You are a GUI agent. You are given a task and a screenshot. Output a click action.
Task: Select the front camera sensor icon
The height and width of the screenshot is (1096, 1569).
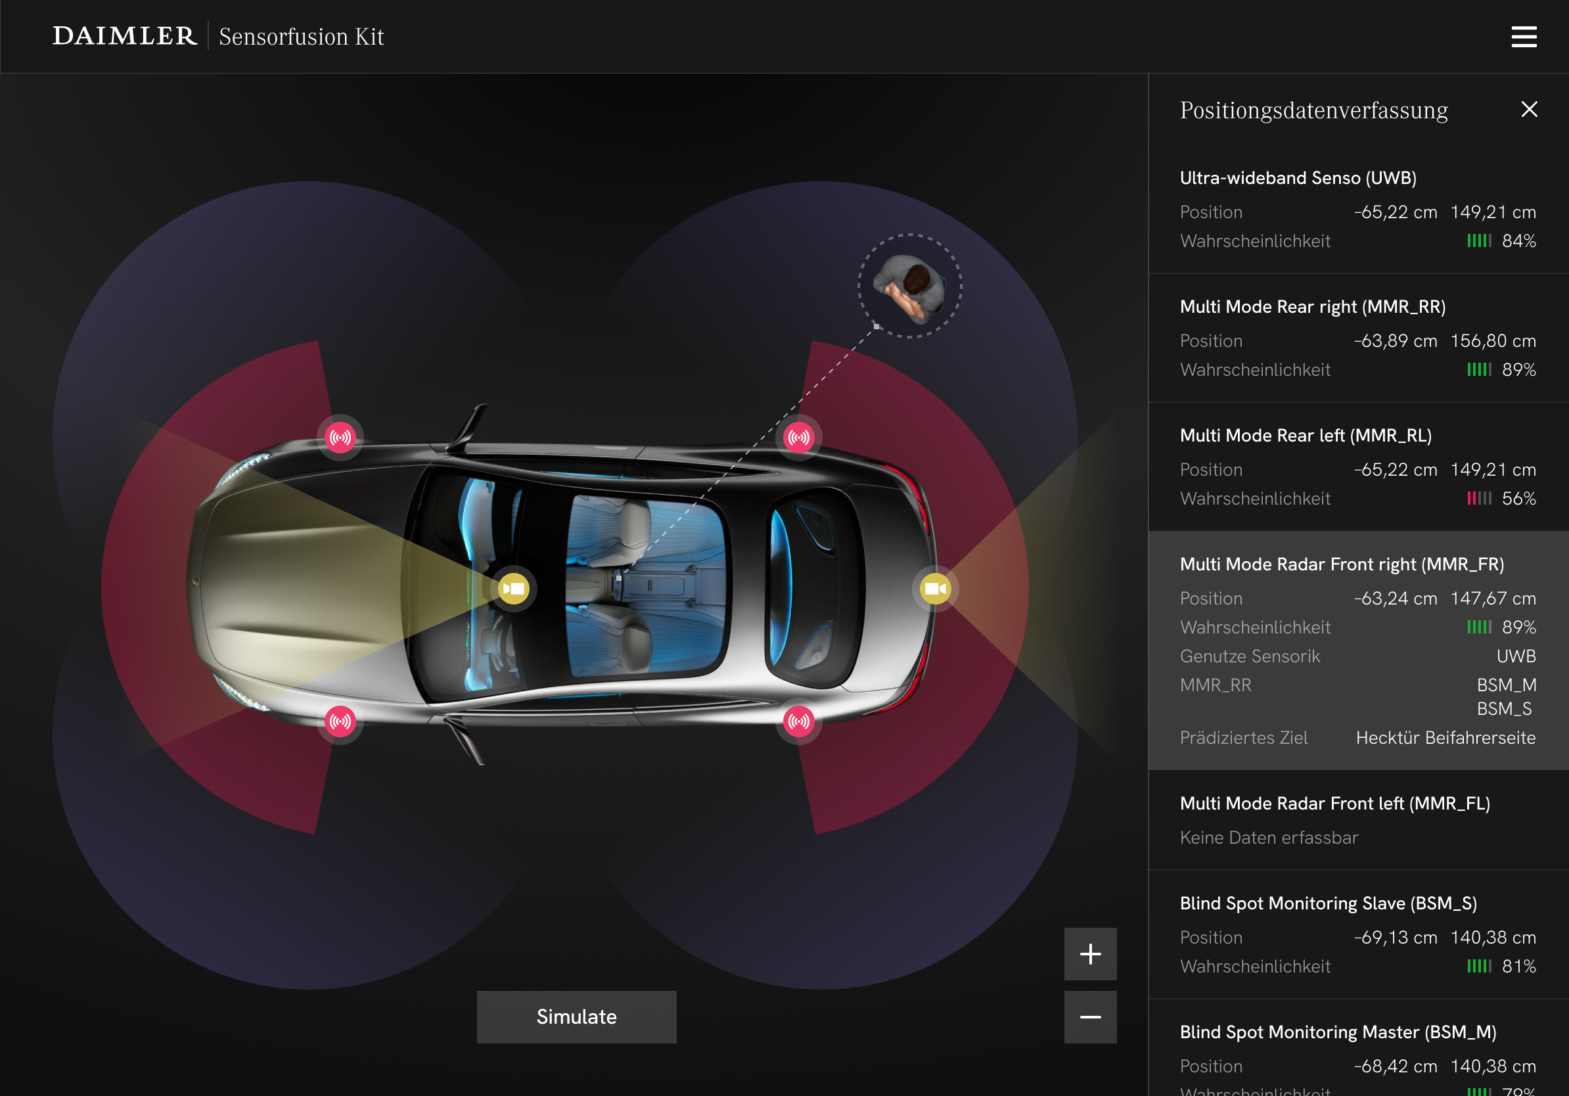pos(514,587)
